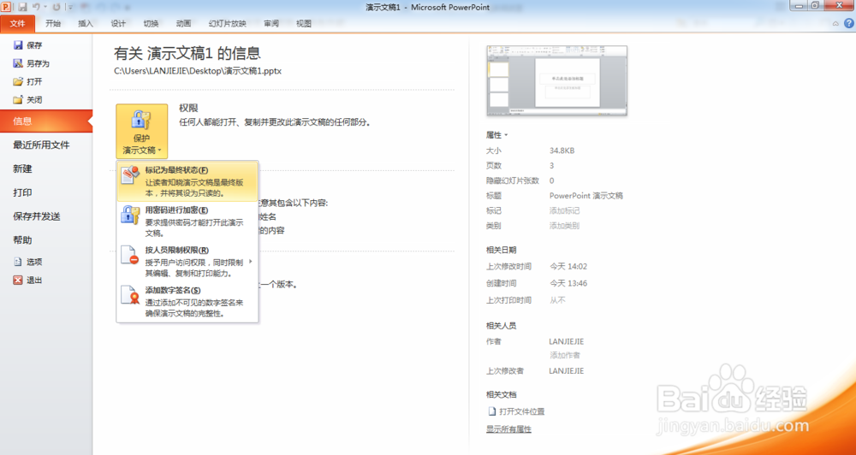The image size is (856, 455).
Task: Switch to the Slide Show (幻灯片放映) tab
Action: coord(228,23)
